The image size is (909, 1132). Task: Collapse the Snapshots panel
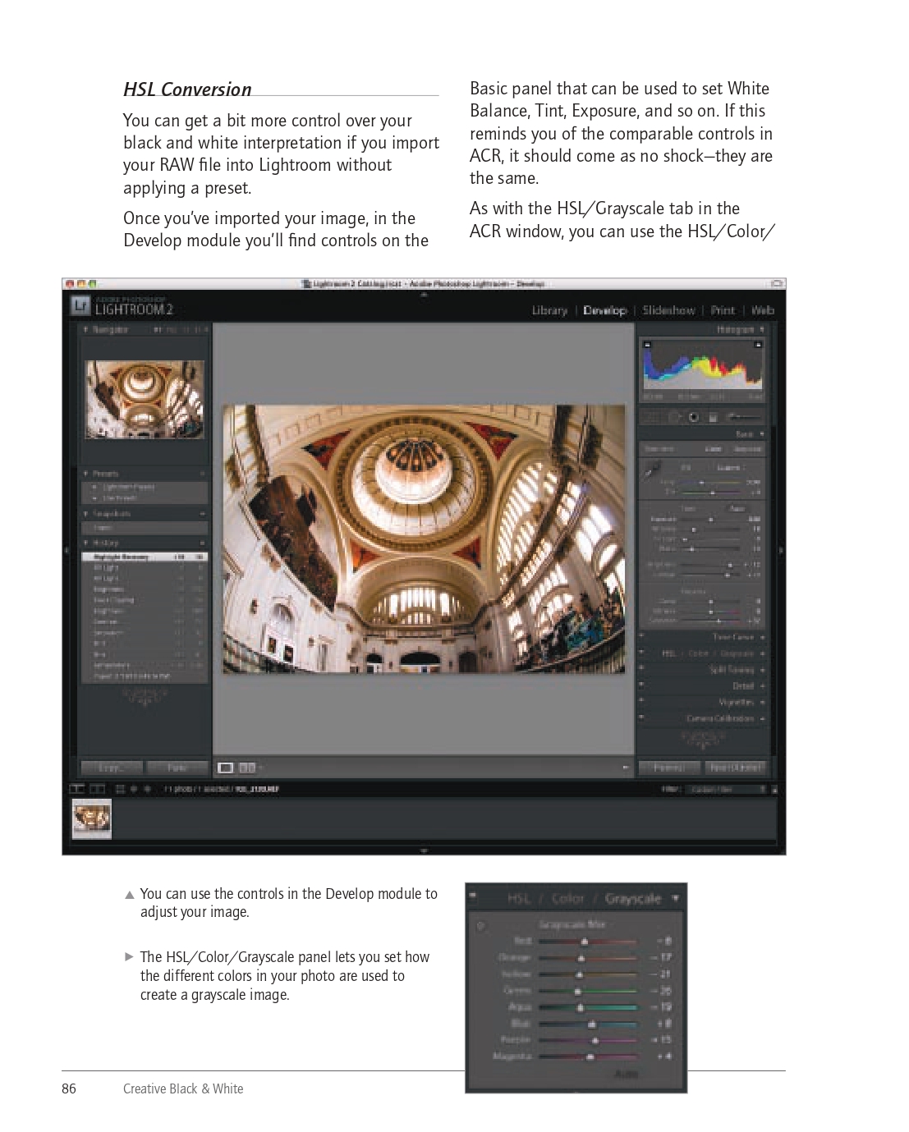coord(85,513)
